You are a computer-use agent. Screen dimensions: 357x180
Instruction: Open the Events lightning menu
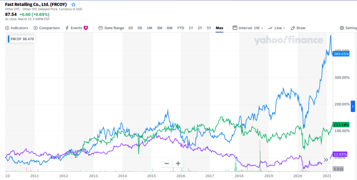click(74, 28)
